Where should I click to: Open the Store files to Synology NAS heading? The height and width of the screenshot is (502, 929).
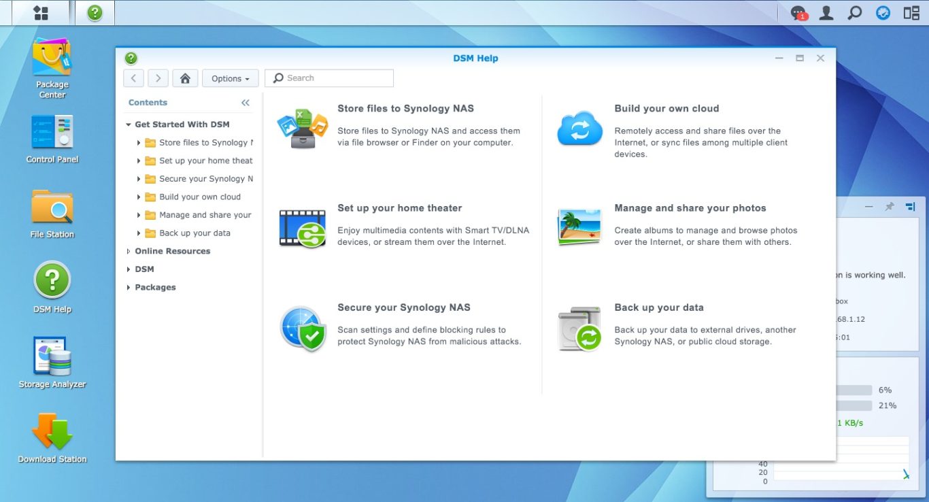click(405, 108)
